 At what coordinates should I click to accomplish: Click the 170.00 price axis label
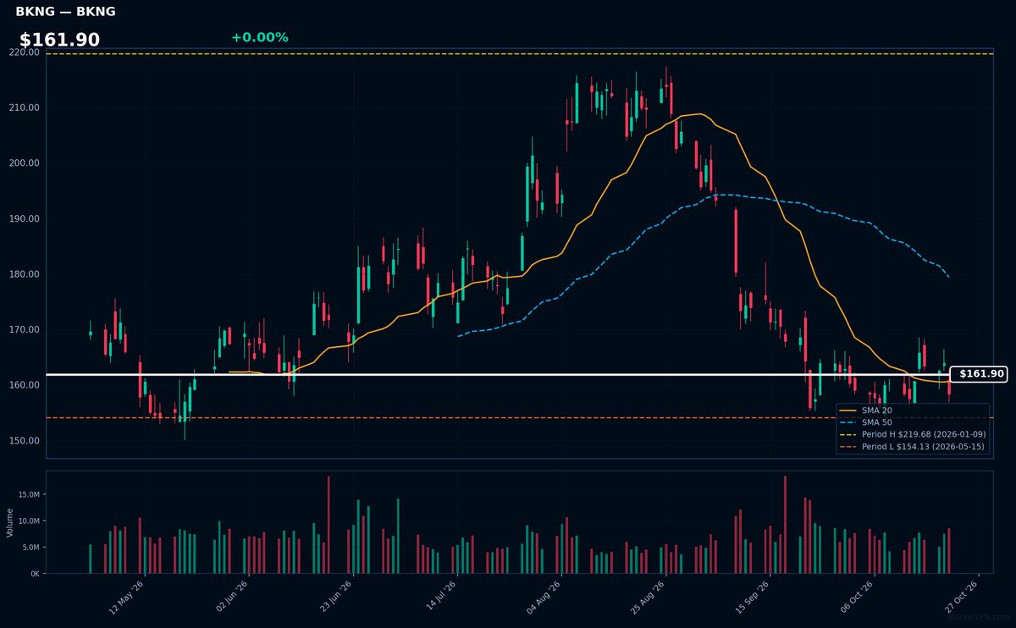pos(25,329)
